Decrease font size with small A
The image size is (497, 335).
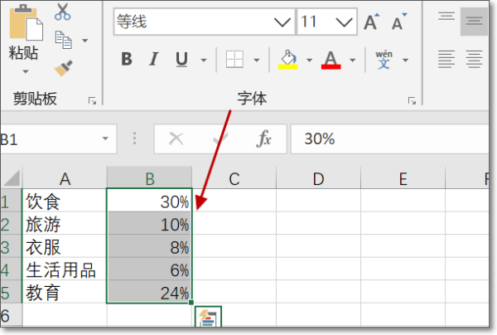(398, 22)
